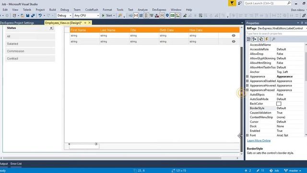Click the pushpin icon on Employees_View tab
This screenshot has height=173, width=307.
coord(85,23)
